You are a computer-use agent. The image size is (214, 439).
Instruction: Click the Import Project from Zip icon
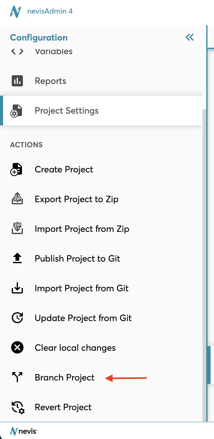(x=17, y=229)
